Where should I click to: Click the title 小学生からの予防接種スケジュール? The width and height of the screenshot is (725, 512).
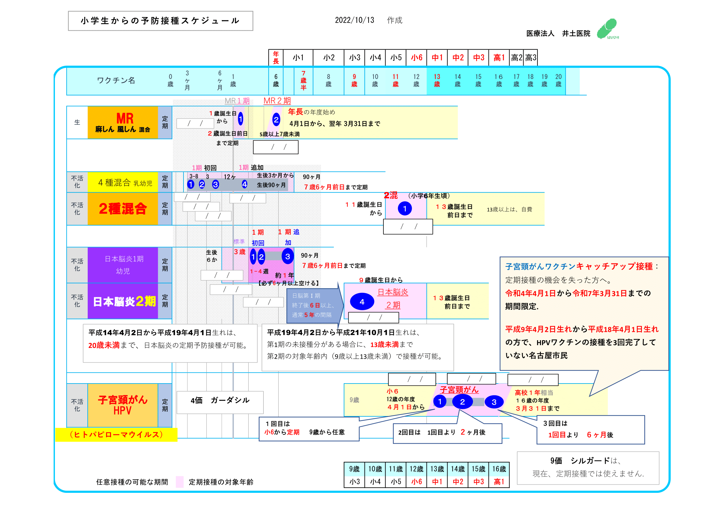[x=161, y=21]
